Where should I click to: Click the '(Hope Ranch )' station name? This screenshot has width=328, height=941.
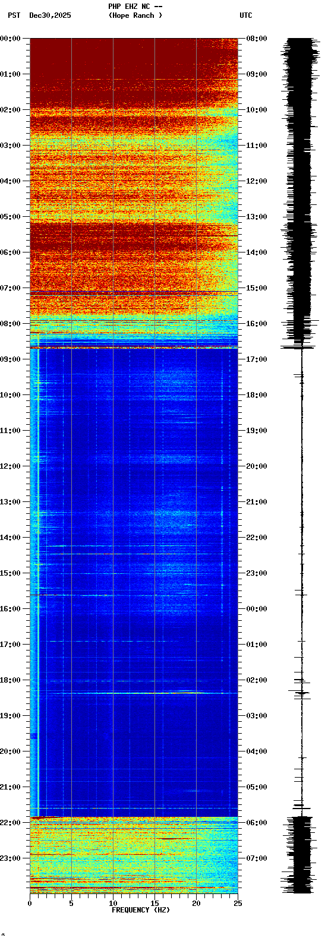click(135, 15)
